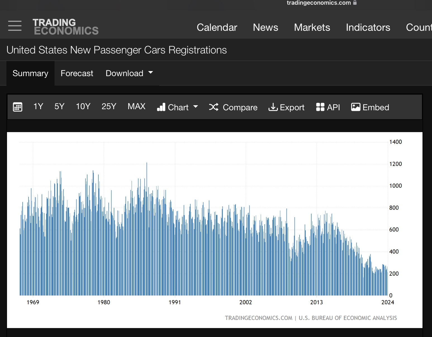
Task: Click the Compare shuffle arrows icon
Action: tap(214, 107)
